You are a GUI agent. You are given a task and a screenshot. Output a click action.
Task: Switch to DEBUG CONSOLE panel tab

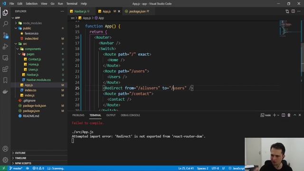[130, 115]
